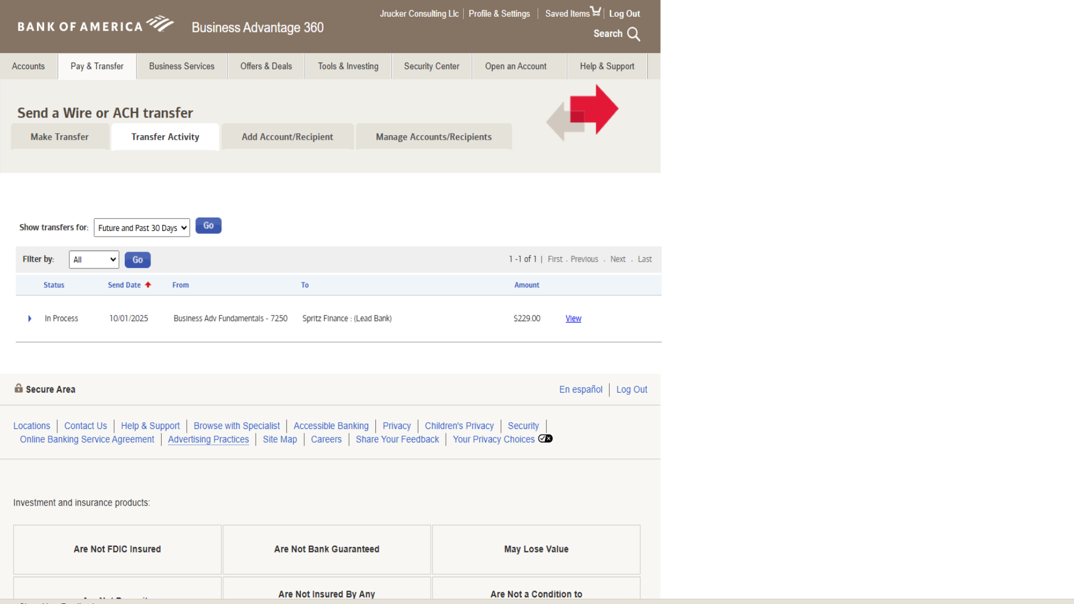Switch to the Make Transfer tab
The height and width of the screenshot is (604, 1074).
pos(59,137)
